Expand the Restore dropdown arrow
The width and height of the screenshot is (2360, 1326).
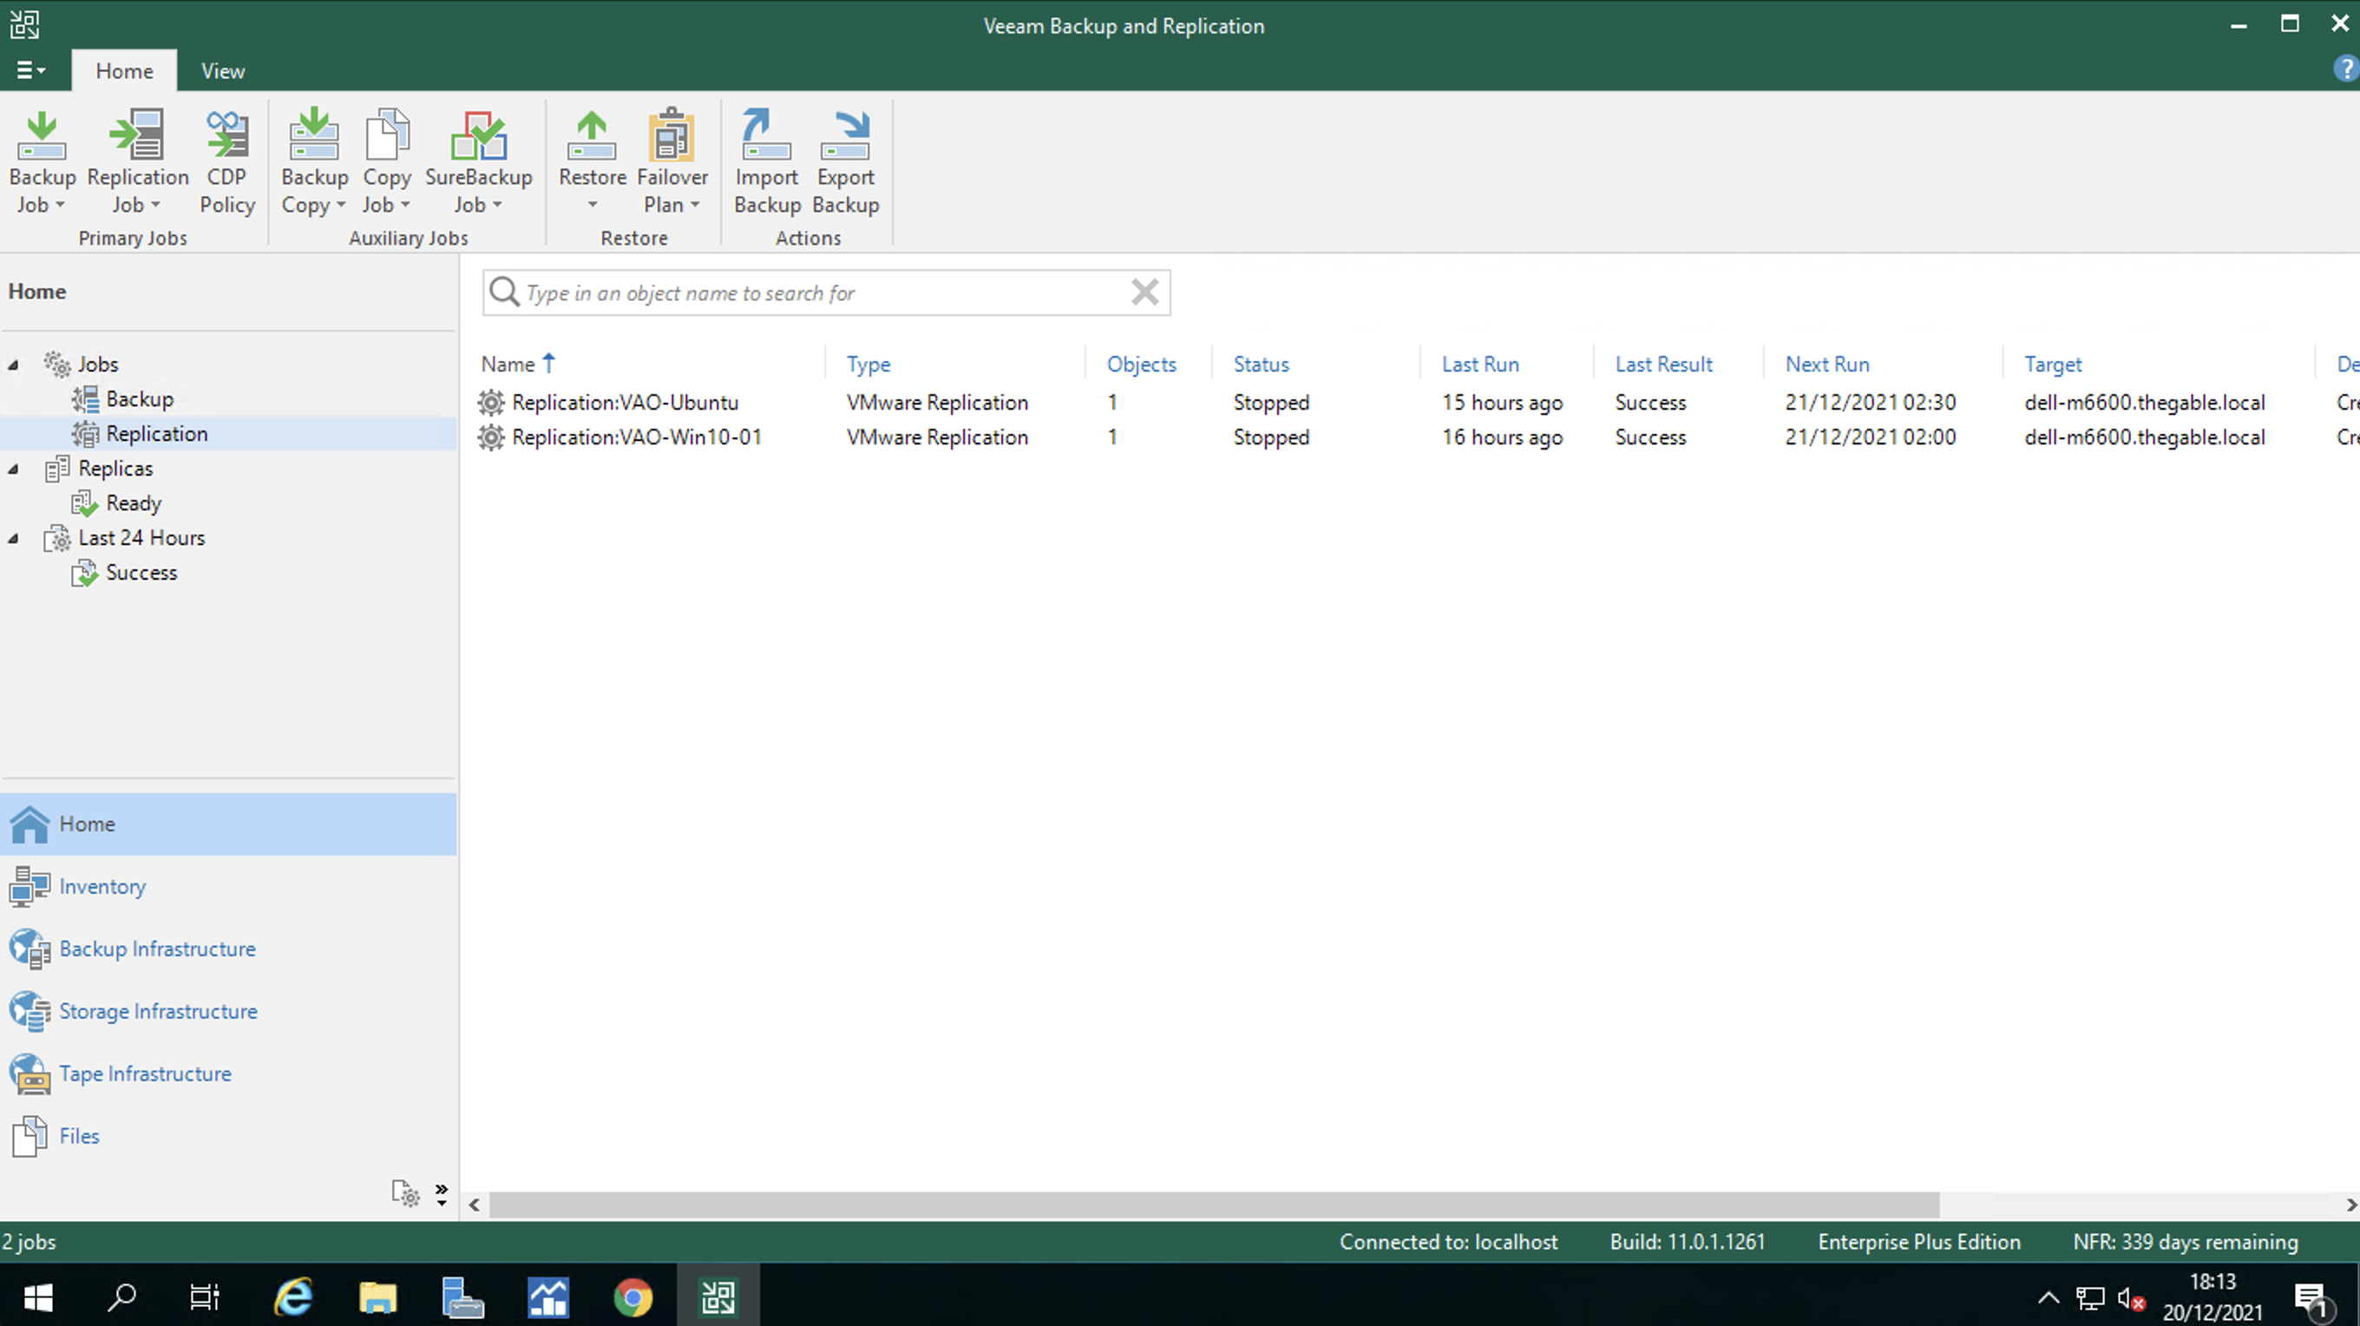point(592,206)
